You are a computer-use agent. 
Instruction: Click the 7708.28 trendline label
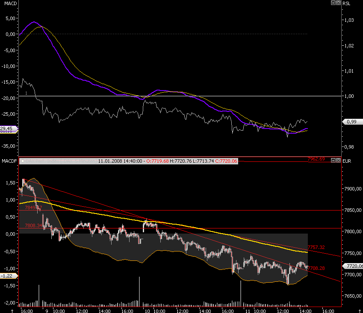(x=316, y=268)
